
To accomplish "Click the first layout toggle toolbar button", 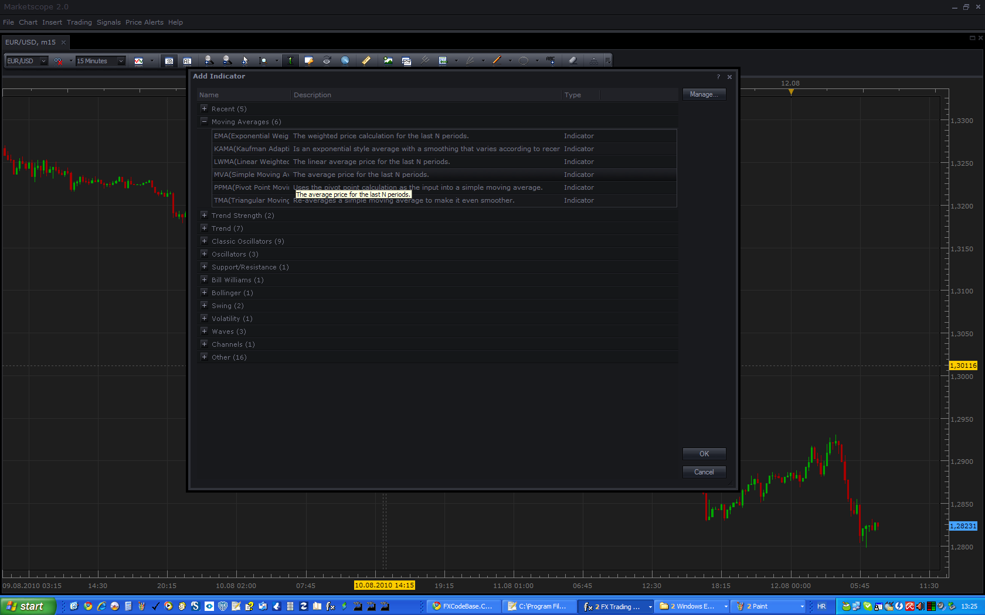I will [x=169, y=60].
